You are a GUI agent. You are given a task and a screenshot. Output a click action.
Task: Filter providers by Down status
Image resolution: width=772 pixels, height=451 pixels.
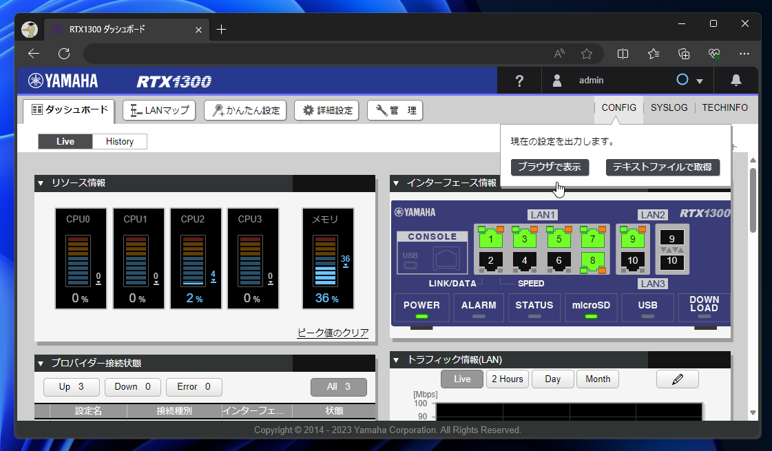tap(132, 387)
